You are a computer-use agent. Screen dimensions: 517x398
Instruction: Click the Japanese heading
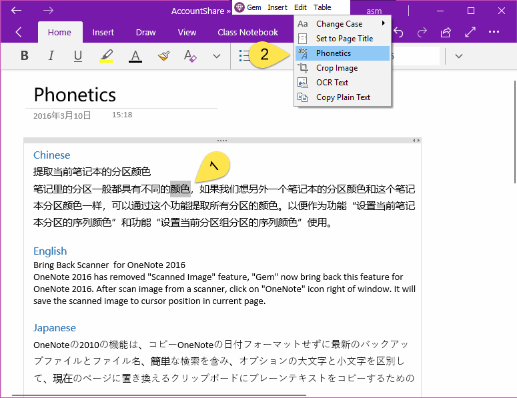click(55, 328)
